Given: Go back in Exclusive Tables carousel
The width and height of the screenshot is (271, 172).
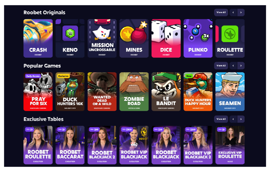Looking at the screenshot, I should (x=233, y=119).
